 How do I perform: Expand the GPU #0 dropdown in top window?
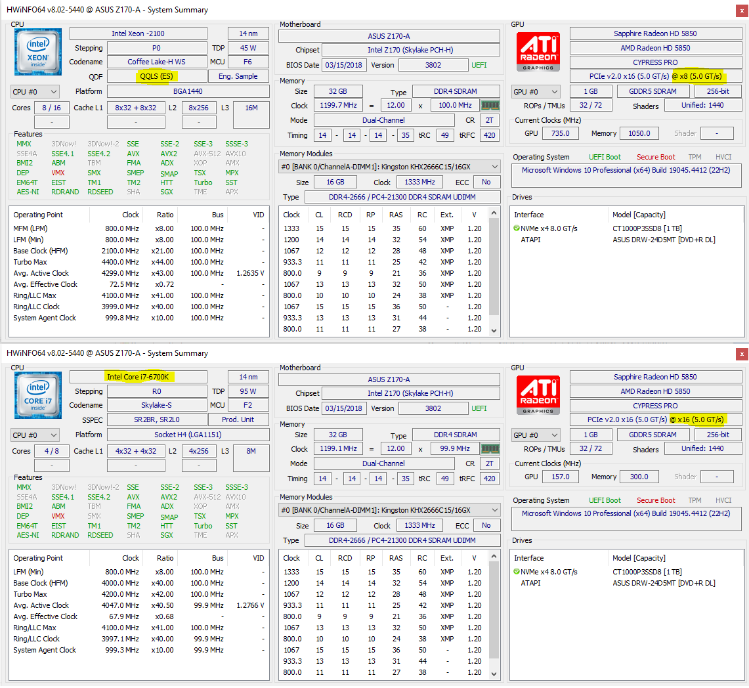pyautogui.click(x=536, y=92)
